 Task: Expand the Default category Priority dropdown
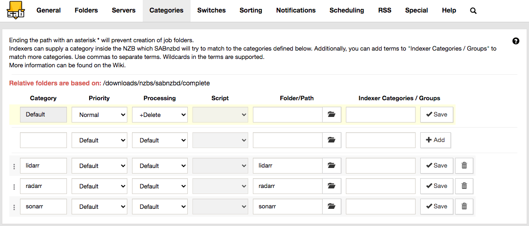pyautogui.click(x=99, y=115)
